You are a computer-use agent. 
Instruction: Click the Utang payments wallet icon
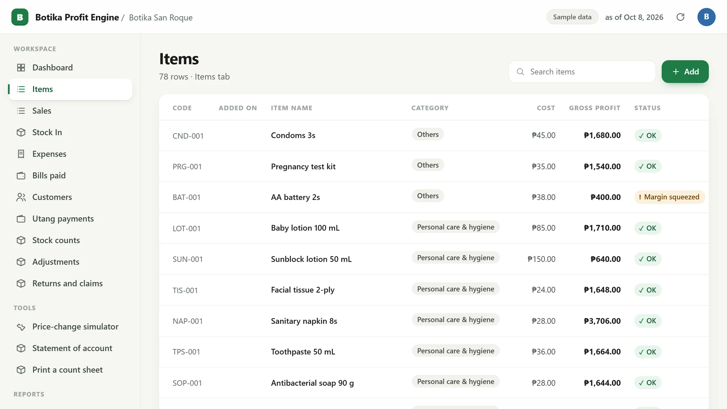(21, 219)
